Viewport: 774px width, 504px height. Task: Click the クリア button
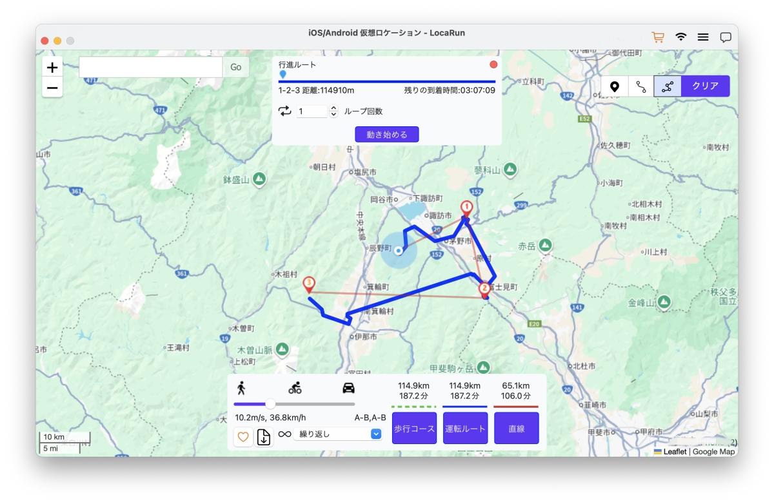point(705,86)
